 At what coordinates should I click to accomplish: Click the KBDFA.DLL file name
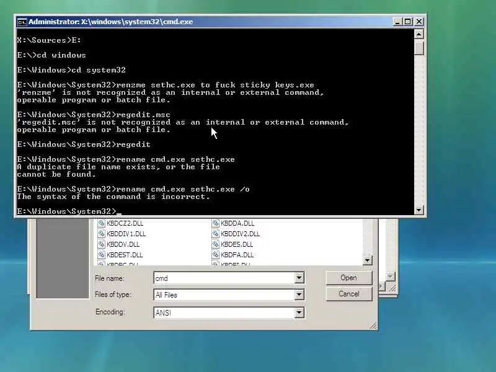point(237,255)
